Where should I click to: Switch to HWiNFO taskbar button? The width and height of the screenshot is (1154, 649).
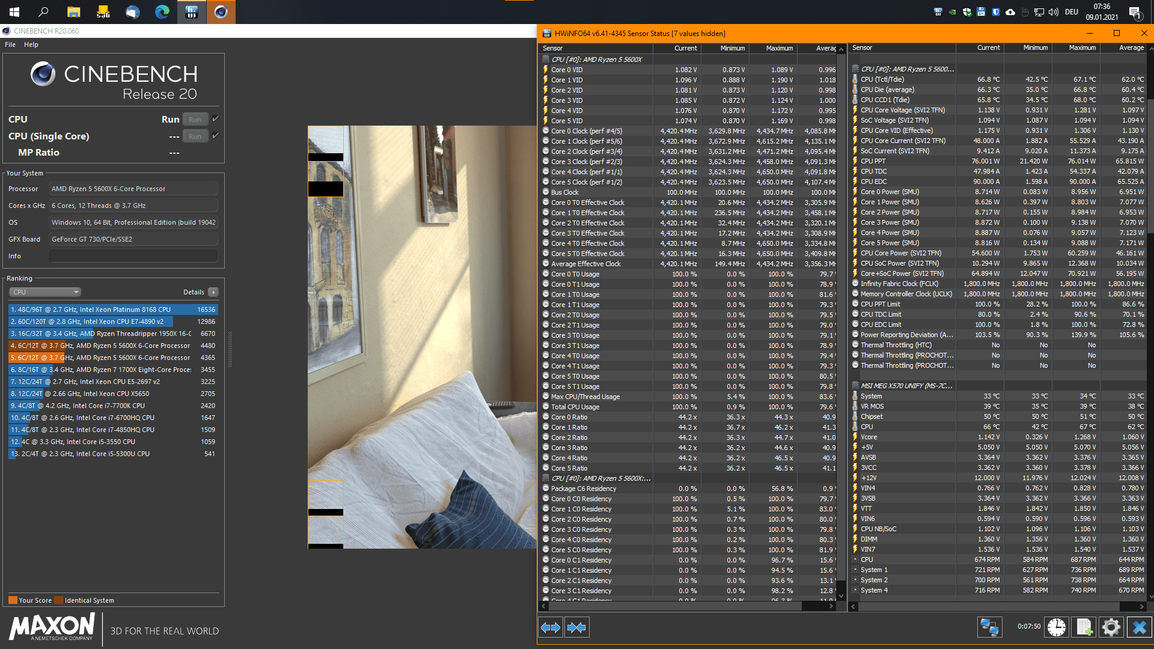pos(192,12)
